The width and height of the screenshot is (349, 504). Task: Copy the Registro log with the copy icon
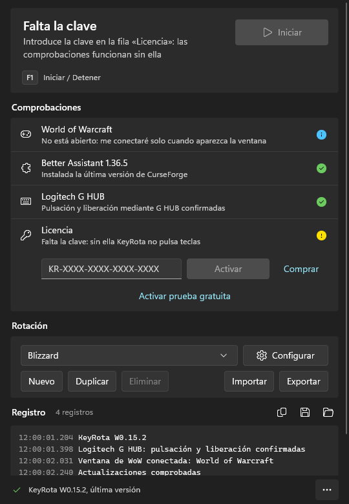point(282,412)
